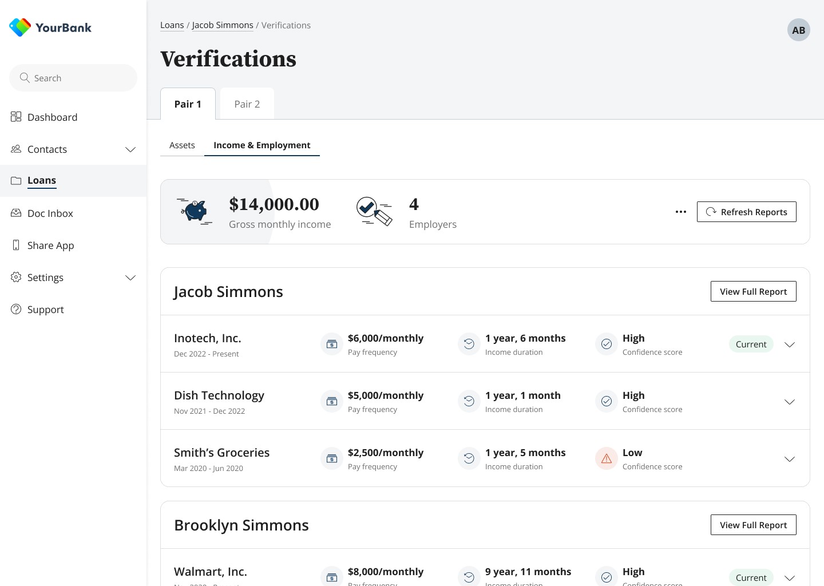Click the Support help icon
The image size is (824, 586).
pos(16,309)
